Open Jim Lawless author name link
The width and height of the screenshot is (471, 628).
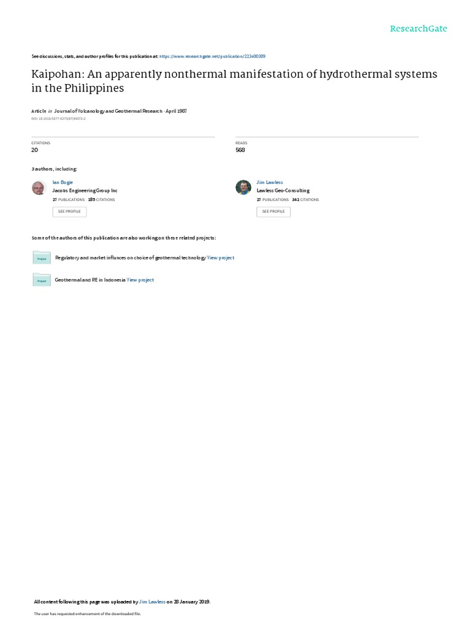(270, 182)
